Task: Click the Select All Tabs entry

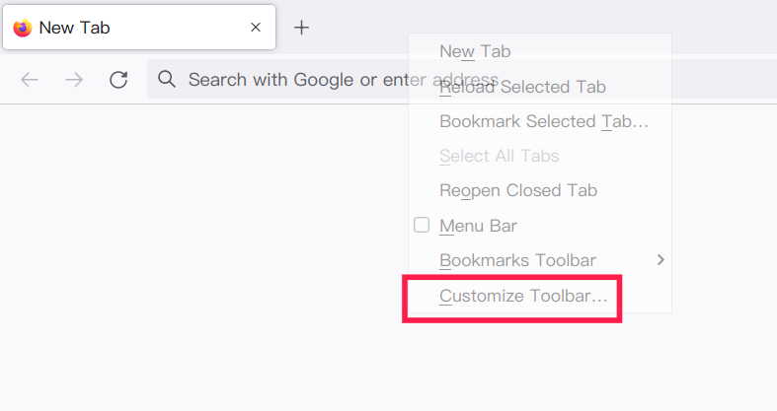Action: pos(500,156)
